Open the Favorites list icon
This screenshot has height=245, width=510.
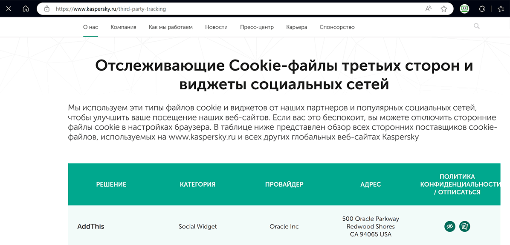[501, 9]
